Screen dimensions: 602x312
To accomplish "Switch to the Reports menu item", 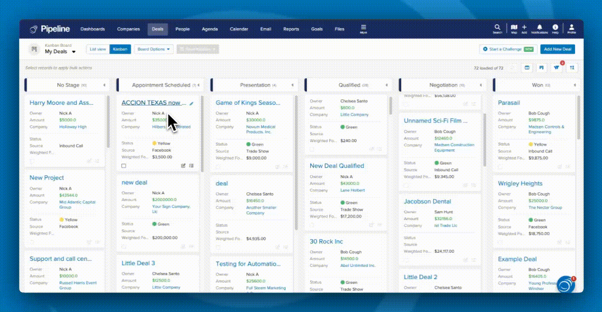I will 291,29.
